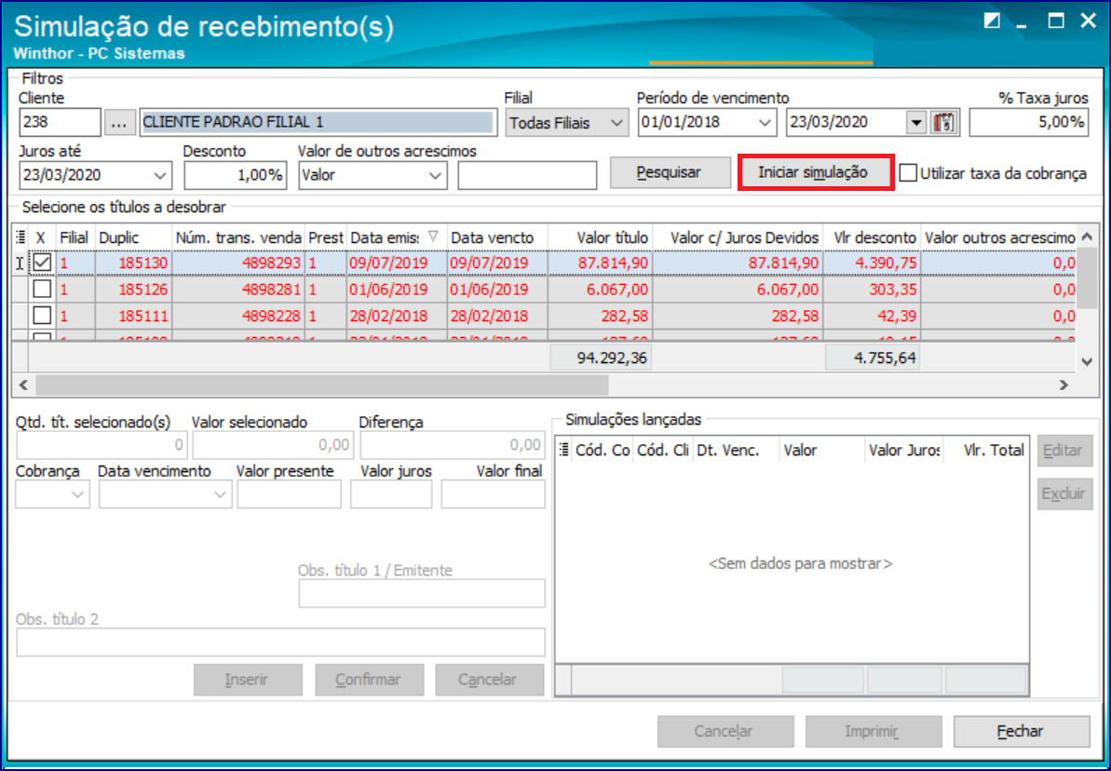1111x771 pixels.
Task: Click the empty outros acrescimos value field
Action: (x=527, y=175)
